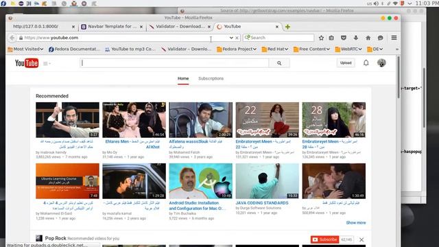Open the YouTube account avatar
The height and width of the screenshot is (247, 439).
click(381, 62)
